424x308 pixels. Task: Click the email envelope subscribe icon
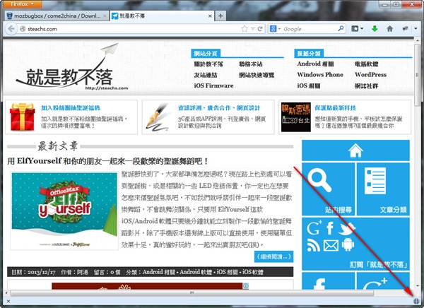pyautogui.click(x=331, y=245)
